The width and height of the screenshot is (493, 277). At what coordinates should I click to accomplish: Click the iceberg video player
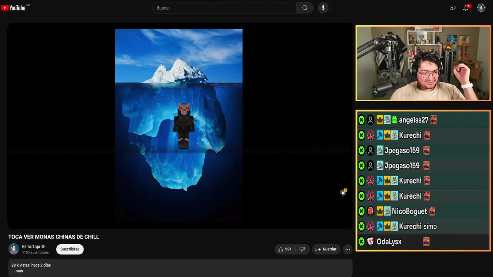click(180, 126)
